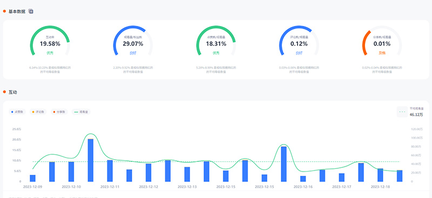Toggle the 点赞数 legend series
This screenshot has width=432, height=198.
[17, 112]
